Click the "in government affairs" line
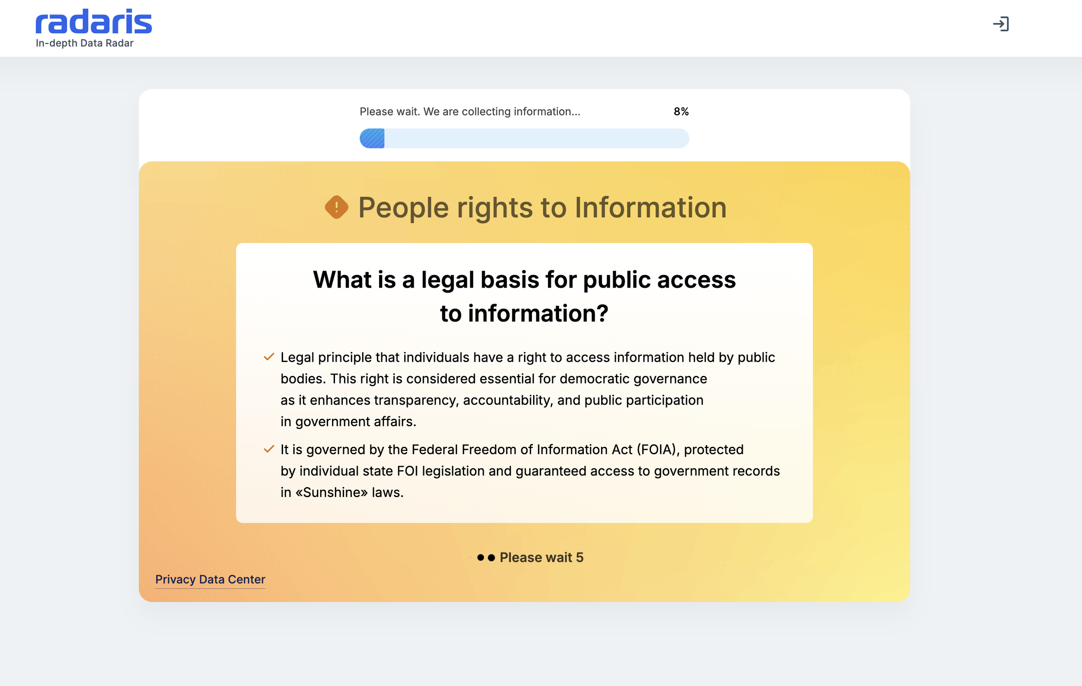 click(x=348, y=422)
